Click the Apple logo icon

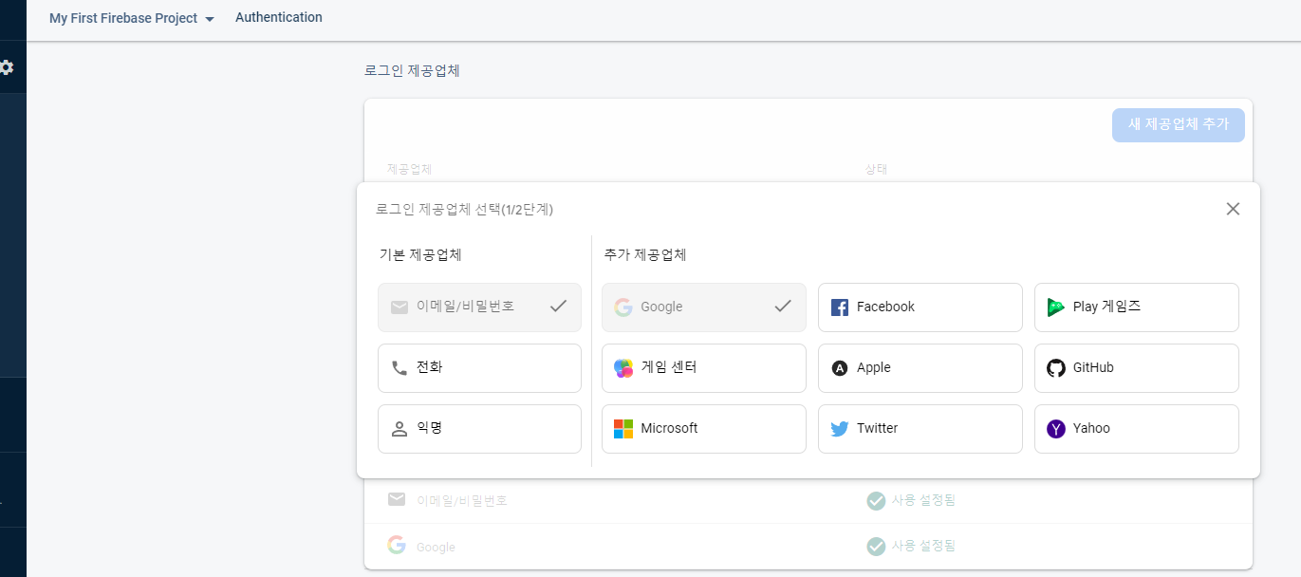point(839,368)
